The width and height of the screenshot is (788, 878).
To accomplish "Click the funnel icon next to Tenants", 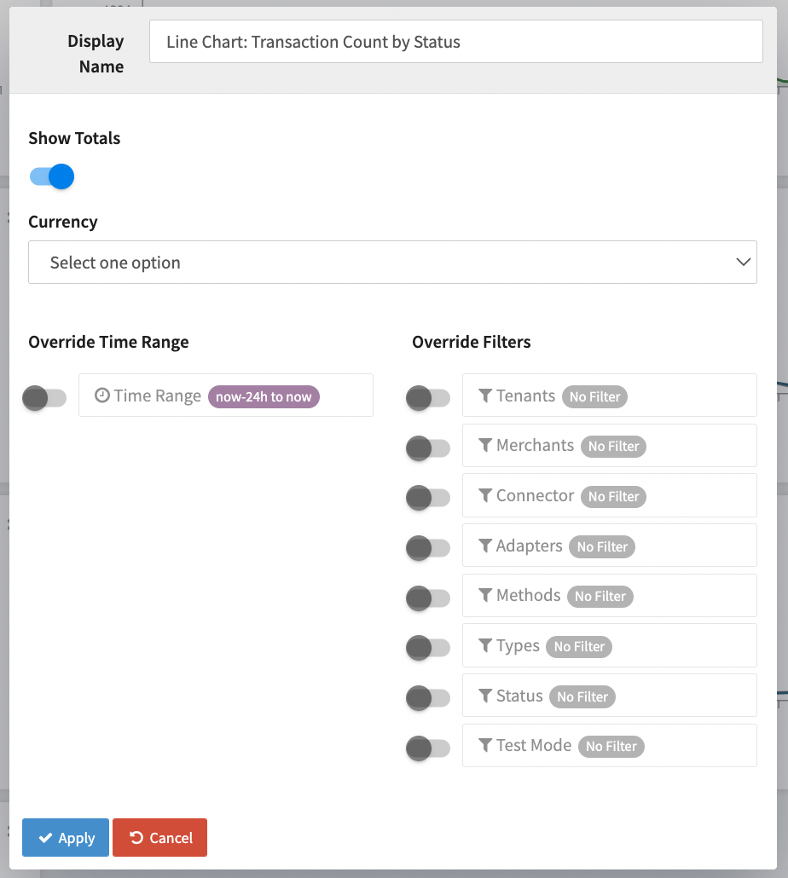I will pyautogui.click(x=485, y=396).
